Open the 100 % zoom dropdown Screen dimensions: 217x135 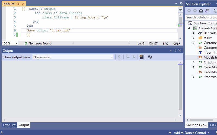click(x=16, y=43)
